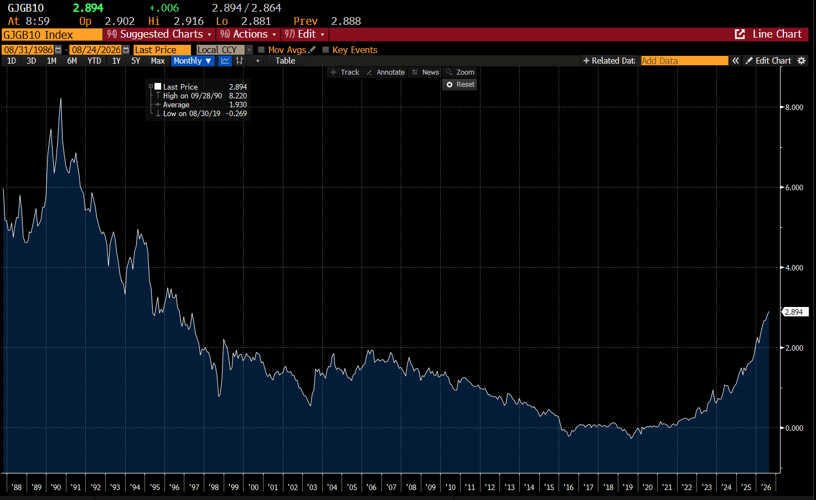
Task: Open the end date calendar picker
Action: click(x=126, y=50)
